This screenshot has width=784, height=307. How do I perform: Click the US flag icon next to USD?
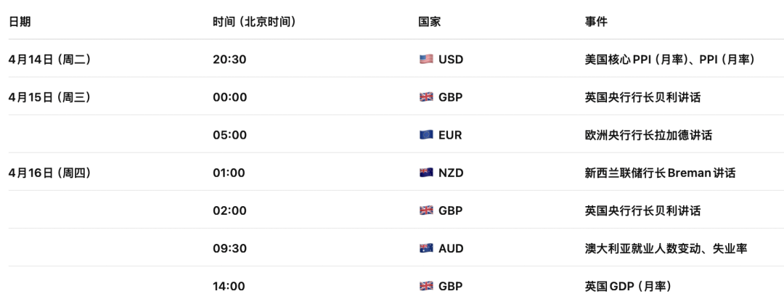click(426, 60)
